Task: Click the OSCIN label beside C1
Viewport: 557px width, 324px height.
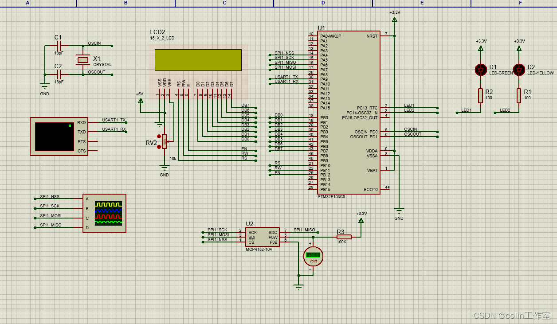Action: 94,43
